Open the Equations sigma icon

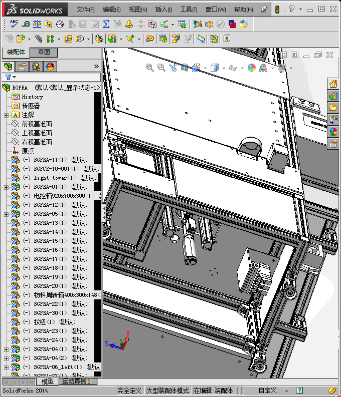pyautogui.click(x=106, y=24)
